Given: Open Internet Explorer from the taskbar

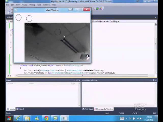Looking at the screenshot, I should [18, 118].
